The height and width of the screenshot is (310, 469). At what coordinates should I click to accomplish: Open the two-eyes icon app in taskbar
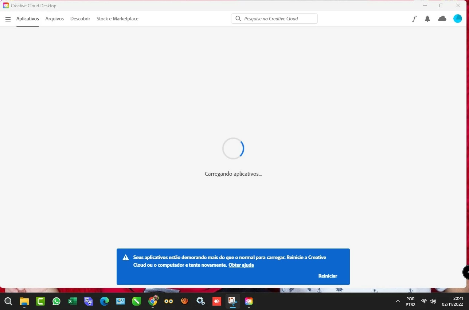click(168, 301)
